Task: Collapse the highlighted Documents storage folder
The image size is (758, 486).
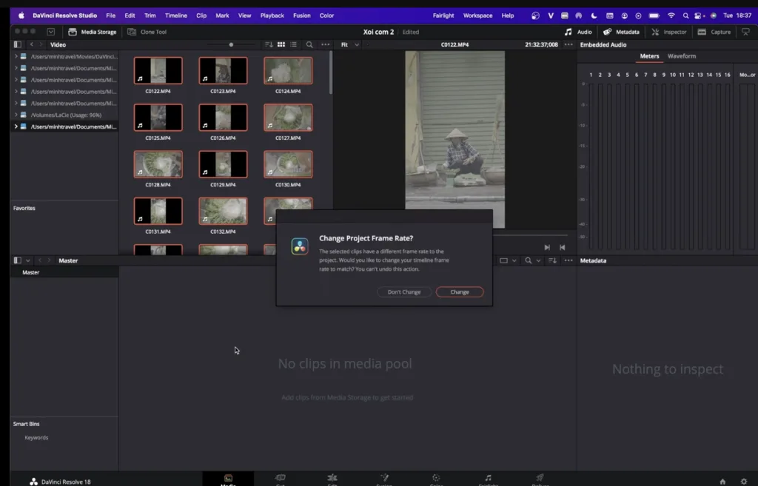Action: [16, 126]
